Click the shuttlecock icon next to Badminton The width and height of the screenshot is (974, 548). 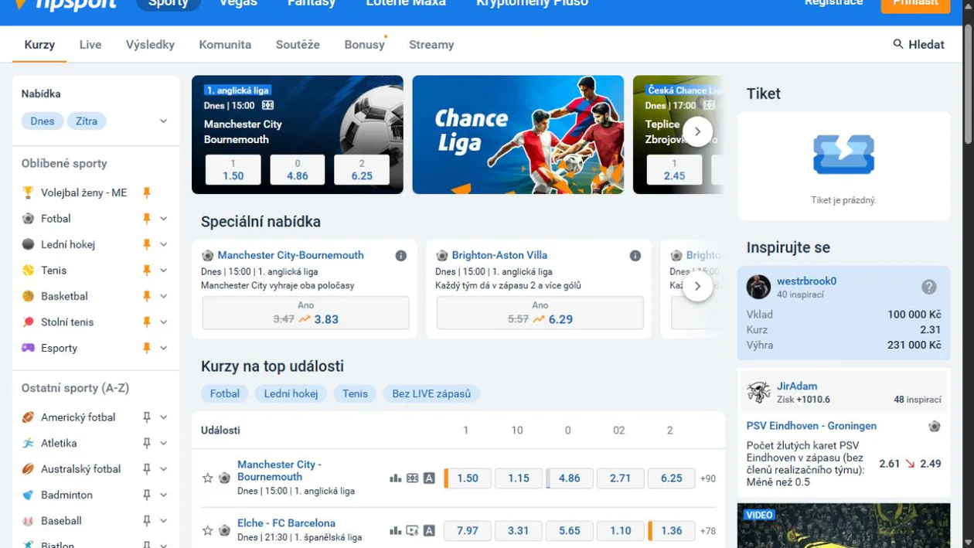coord(29,495)
